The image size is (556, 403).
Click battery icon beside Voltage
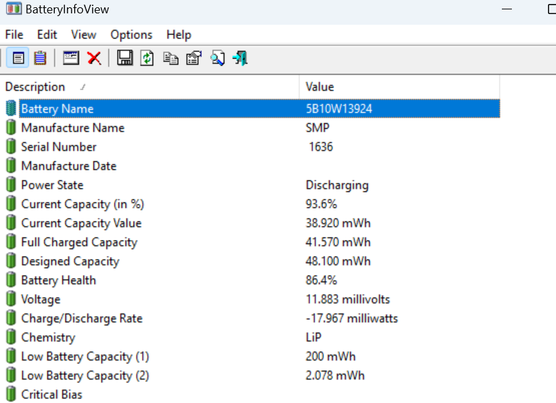(x=11, y=299)
